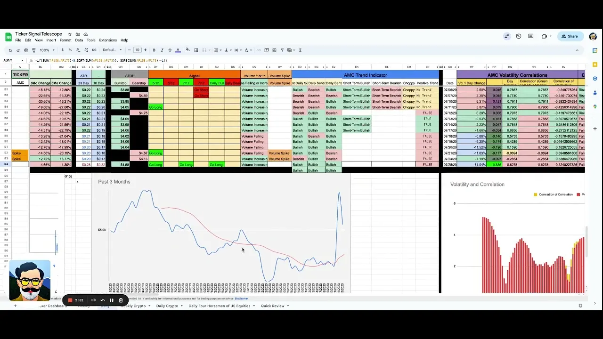Open the zoom level dropdown at 100%
The height and width of the screenshot is (339, 603).
click(47, 50)
